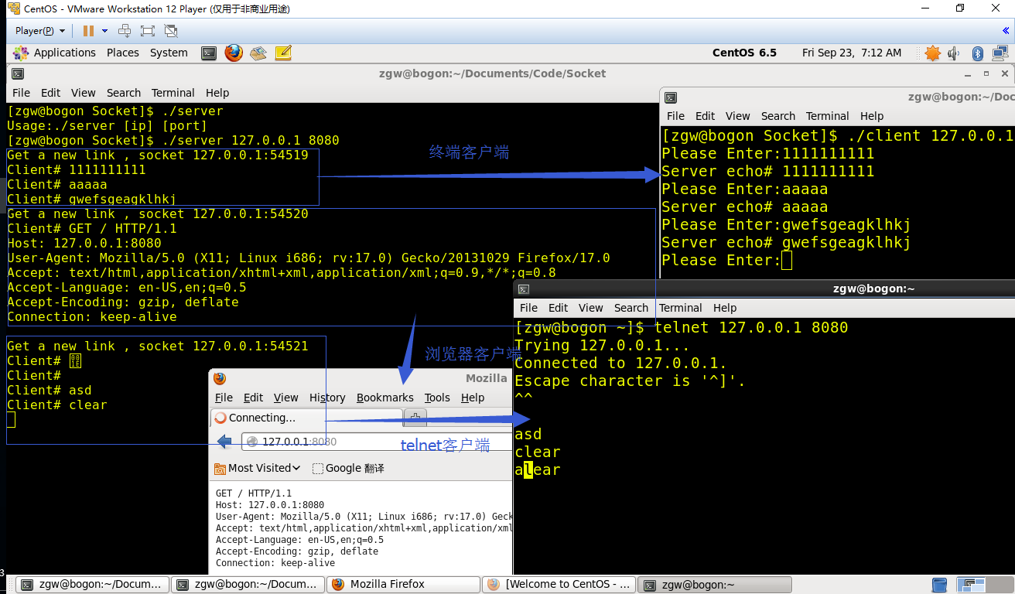
Task: Switch to Welcome to CentOS taskbar button
Action: (559, 585)
